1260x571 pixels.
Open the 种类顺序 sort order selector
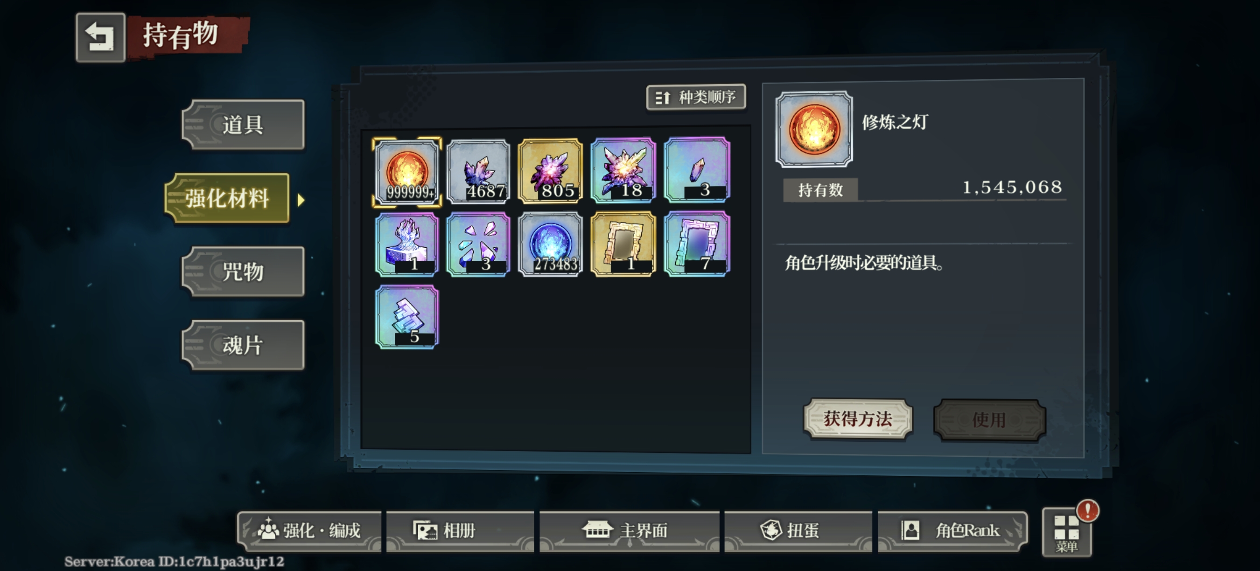click(695, 97)
